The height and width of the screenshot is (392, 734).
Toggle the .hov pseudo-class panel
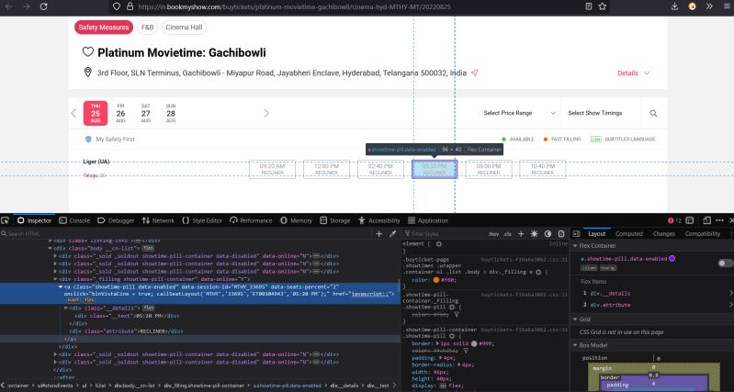493,234
